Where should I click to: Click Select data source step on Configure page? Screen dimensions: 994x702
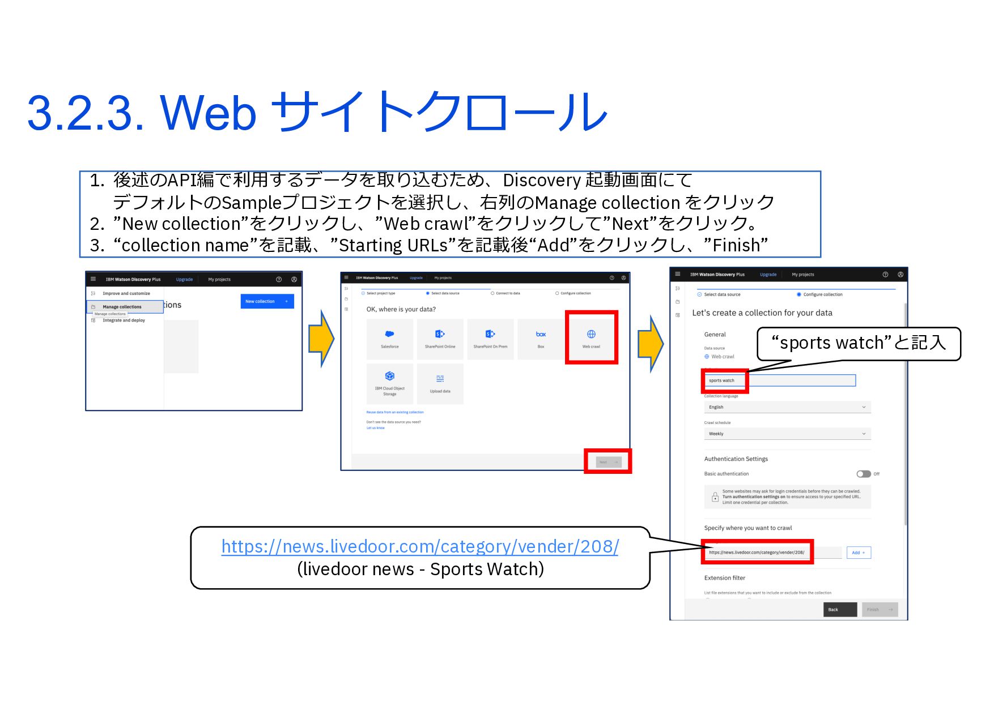719,294
